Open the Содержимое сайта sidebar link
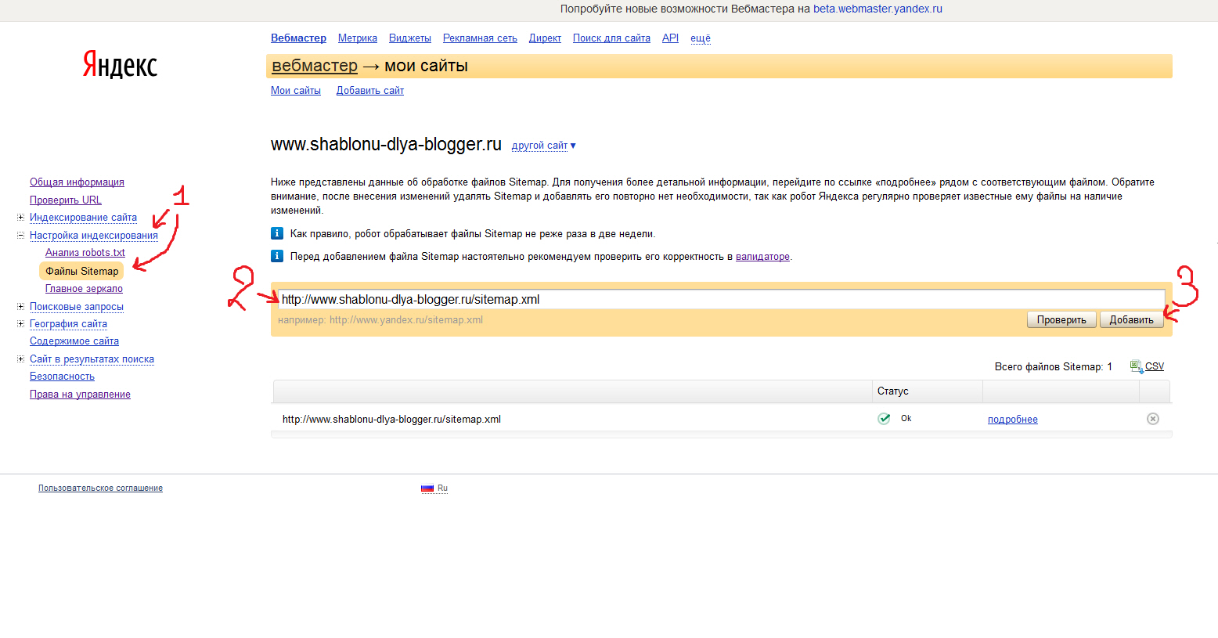Image resolution: width=1218 pixels, height=638 pixels. coord(74,341)
